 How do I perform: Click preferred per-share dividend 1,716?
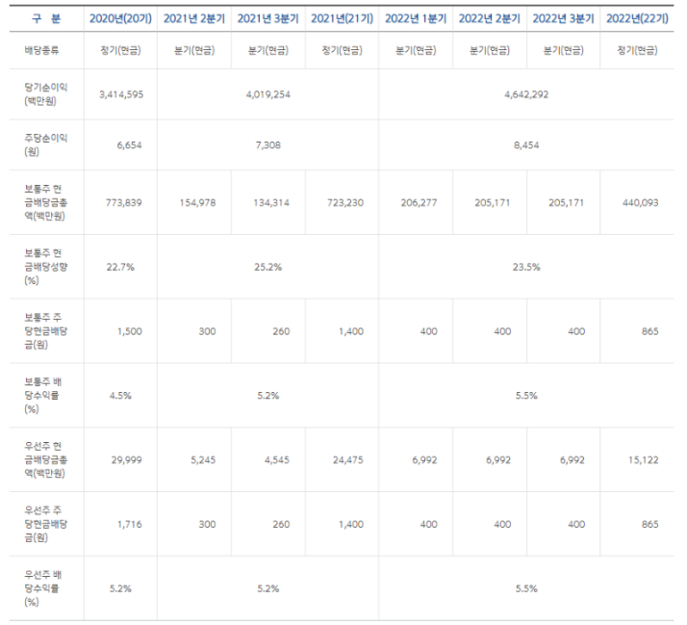(x=130, y=524)
